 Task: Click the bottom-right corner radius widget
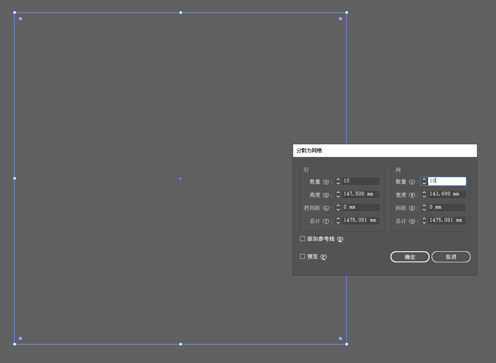pyautogui.click(x=341, y=338)
